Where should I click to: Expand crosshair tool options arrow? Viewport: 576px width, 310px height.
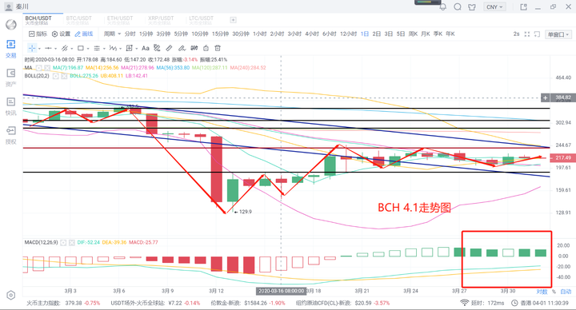(39, 49)
